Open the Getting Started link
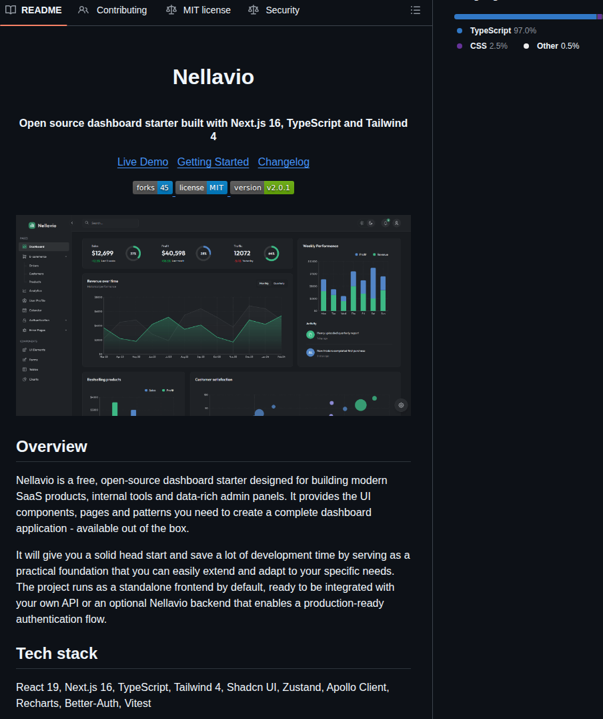The width and height of the screenshot is (603, 719). 213,162
